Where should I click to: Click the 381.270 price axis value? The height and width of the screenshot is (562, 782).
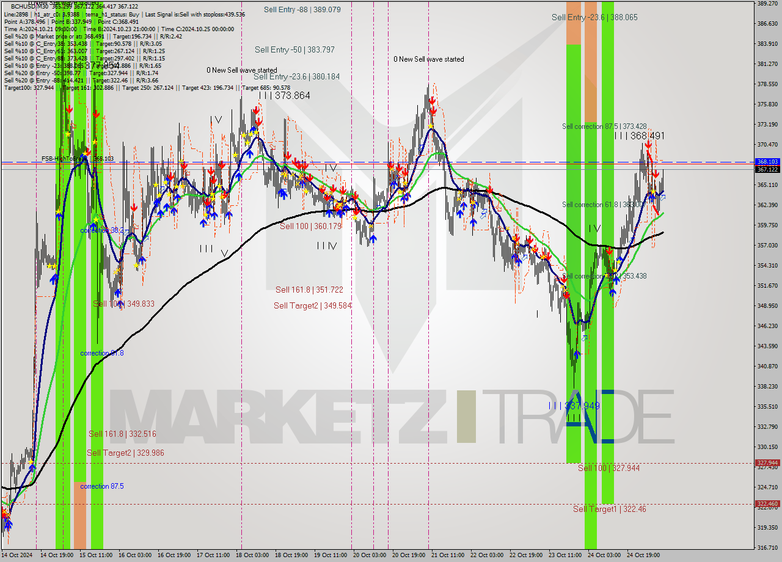click(767, 64)
